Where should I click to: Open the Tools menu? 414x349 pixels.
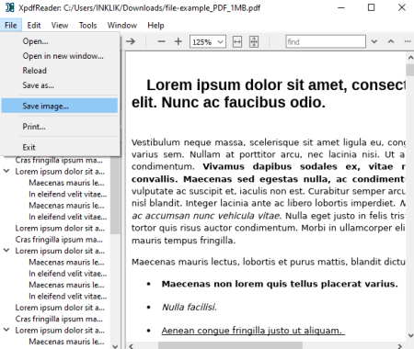(x=87, y=25)
